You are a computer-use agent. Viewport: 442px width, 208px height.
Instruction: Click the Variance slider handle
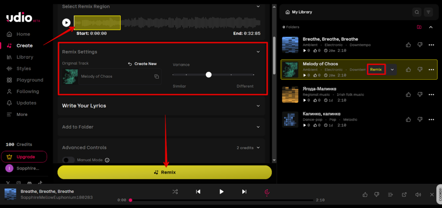pos(208,75)
